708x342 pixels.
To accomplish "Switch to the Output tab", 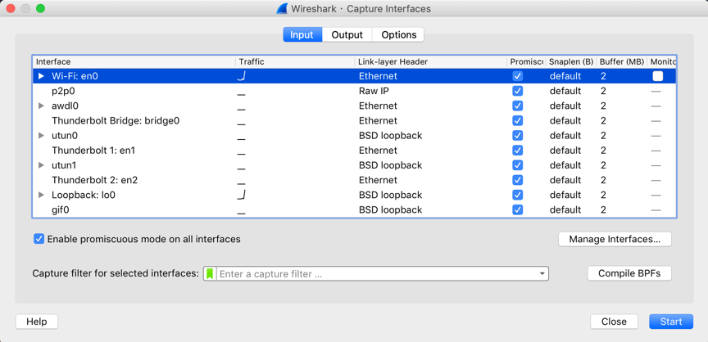I will point(347,34).
